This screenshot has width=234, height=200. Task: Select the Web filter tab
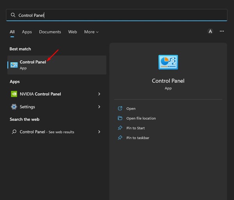[73, 32]
